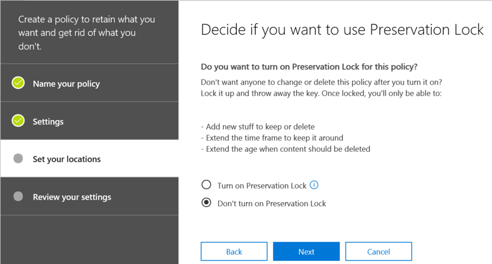Open the info icon for Preservation Lock

[315, 185]
